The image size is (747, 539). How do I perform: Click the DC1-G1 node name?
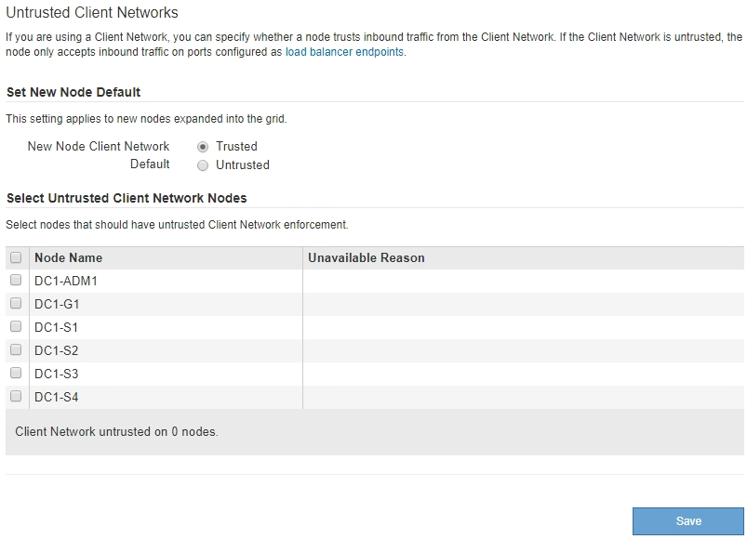click(58, 304)
